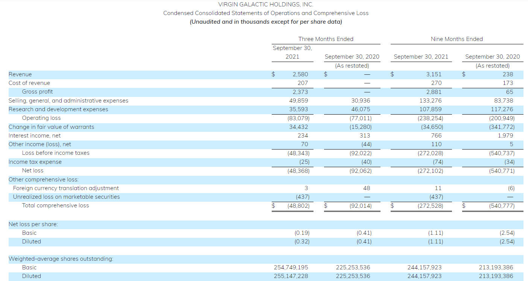
Task: Click the Interest income value 1,979
Action: click(x=505, y=136)
